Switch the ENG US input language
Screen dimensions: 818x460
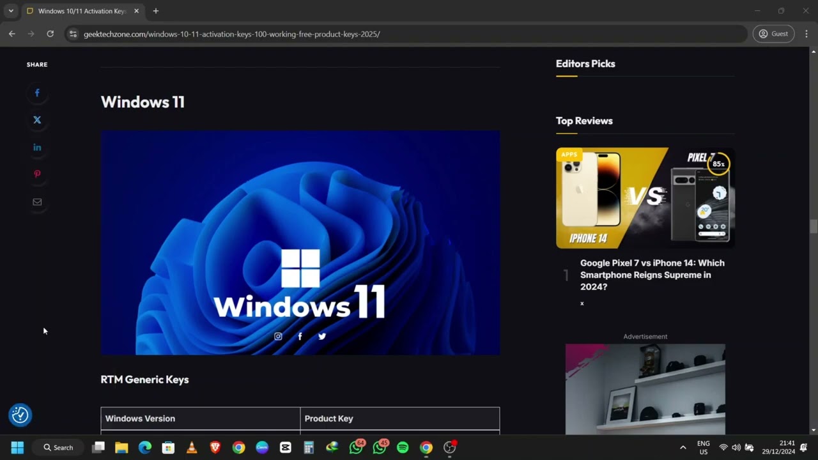click(703, 447)
